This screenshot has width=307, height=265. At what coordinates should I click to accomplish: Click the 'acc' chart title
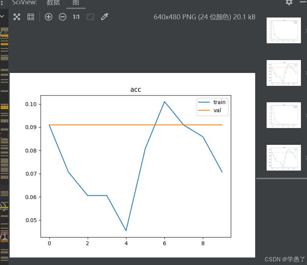[x=135, y=89]
